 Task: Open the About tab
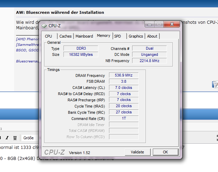[152, 36]
